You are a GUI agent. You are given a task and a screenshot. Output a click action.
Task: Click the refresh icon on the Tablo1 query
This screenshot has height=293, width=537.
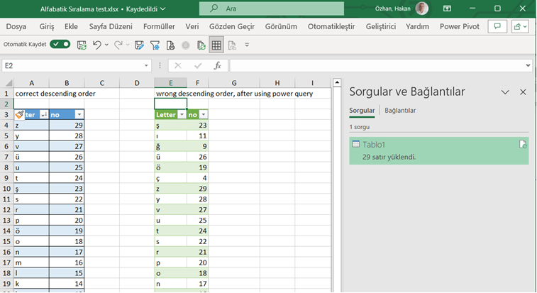(x=523, y=144)
